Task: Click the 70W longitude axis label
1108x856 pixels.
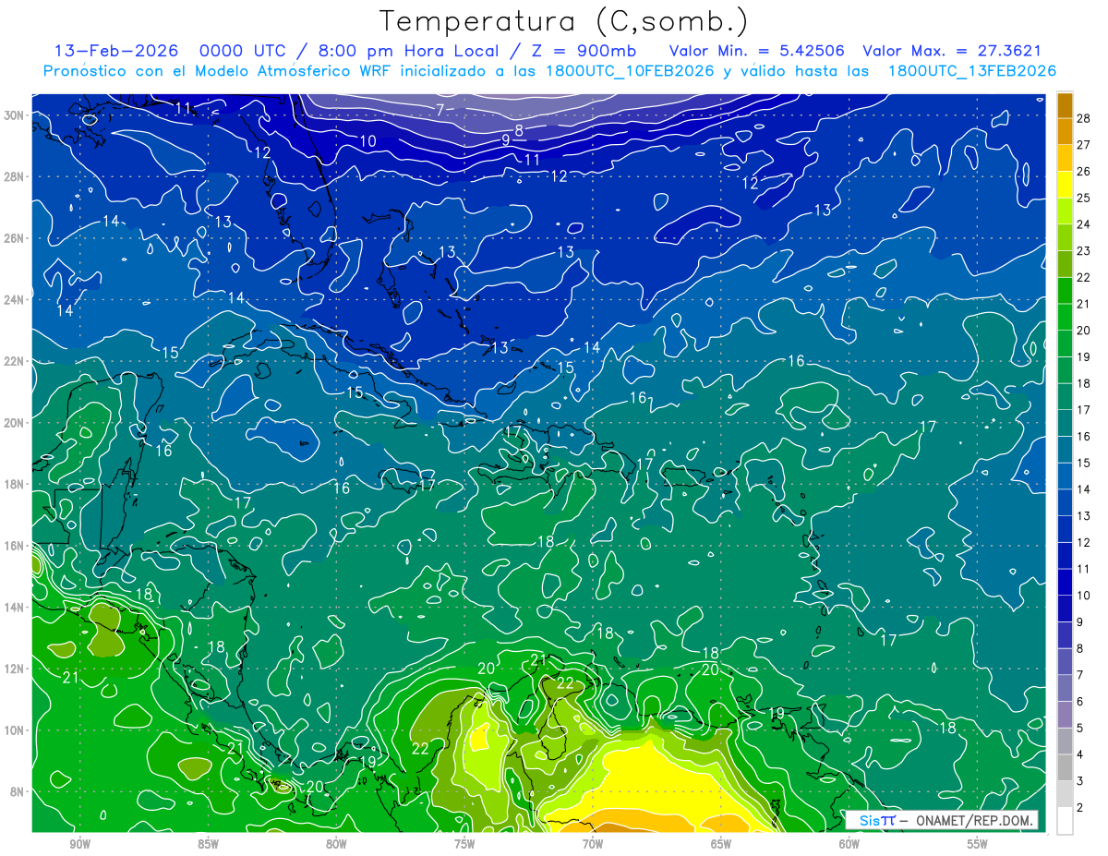Action: coord(593,844)
